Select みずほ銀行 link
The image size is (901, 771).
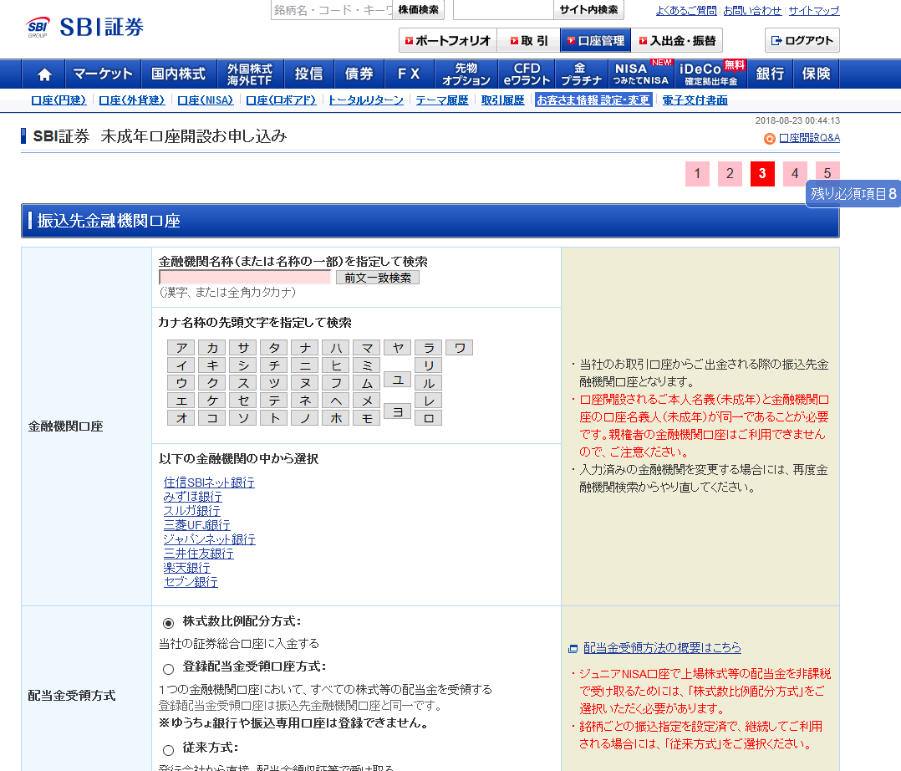click(x=193, y=497)
